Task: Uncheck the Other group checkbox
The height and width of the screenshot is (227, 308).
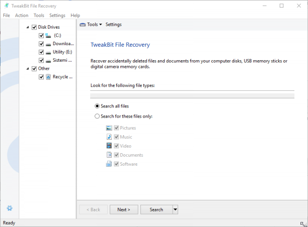Action: coord(34,69)
